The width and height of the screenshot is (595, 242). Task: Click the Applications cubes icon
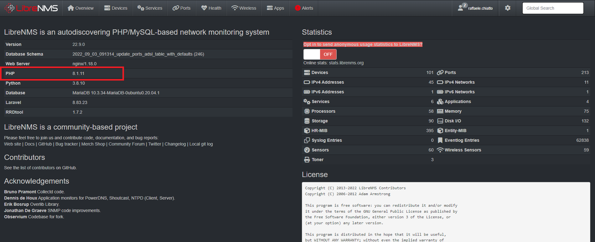pos(440,101)
